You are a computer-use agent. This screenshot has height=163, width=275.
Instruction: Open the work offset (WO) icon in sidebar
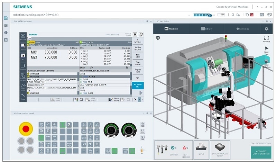click(23, 56)
